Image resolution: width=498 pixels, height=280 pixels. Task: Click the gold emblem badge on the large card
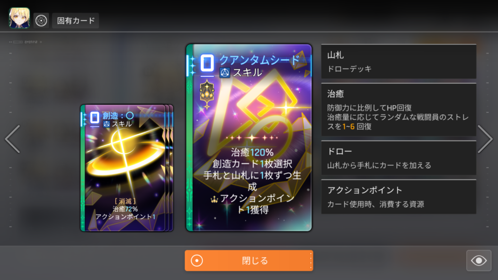pos(207,94)
